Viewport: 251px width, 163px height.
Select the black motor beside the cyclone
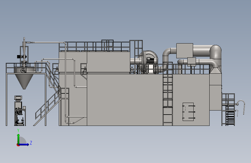tap(19, 57)
